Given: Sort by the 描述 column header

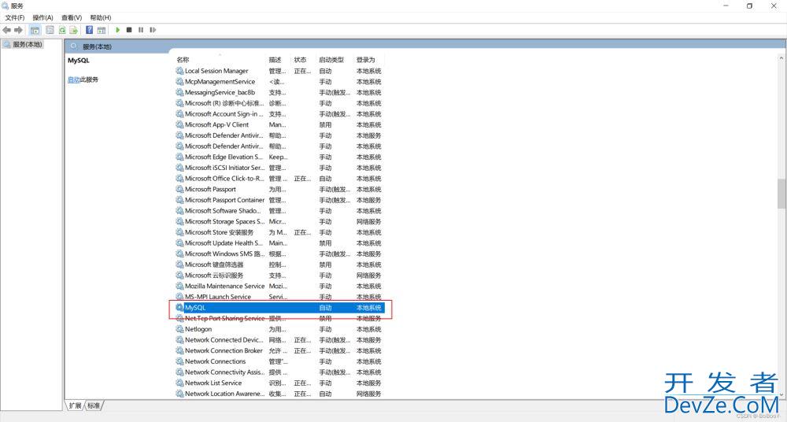Looking at the screenshot, I should (x=275, y=60).
